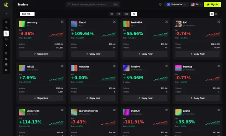226x136 pixels.
Task: Select the 1D time range tab
Action: pyautogui.click(x=112, y=14)
